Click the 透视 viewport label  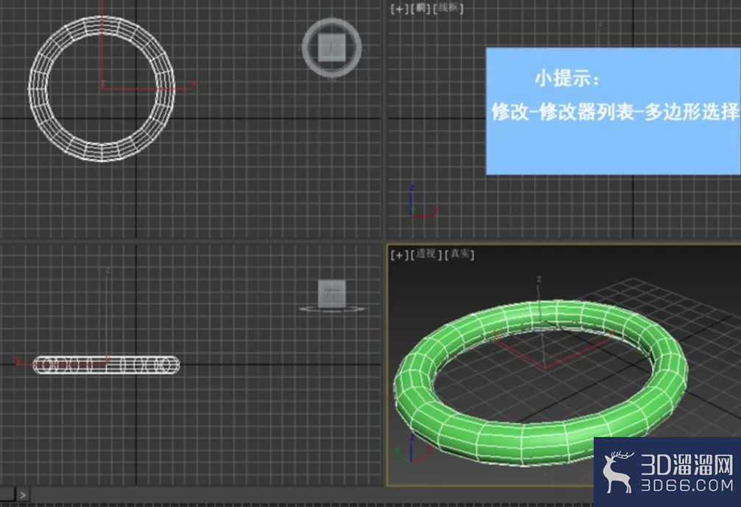(426, 254)
